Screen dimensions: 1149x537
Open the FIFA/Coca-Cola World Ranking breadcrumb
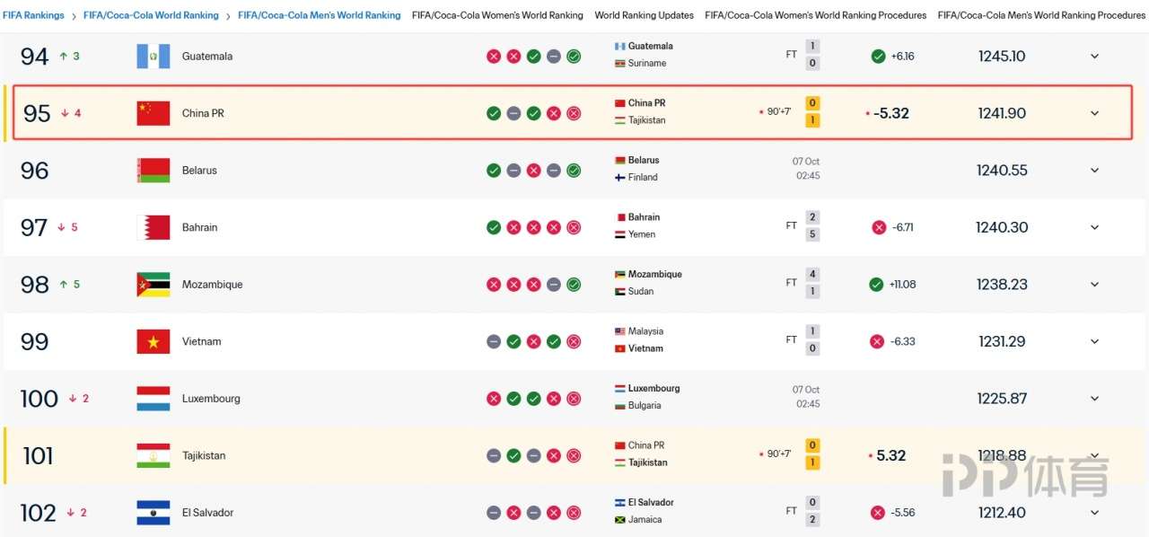pos(151,15)
